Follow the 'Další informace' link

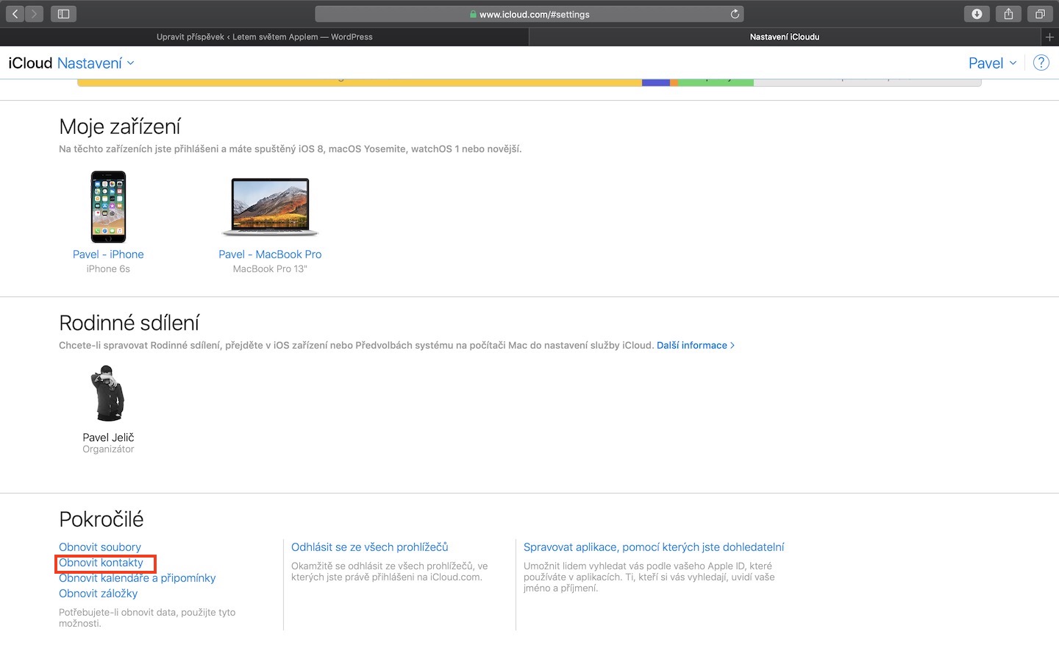695,345
